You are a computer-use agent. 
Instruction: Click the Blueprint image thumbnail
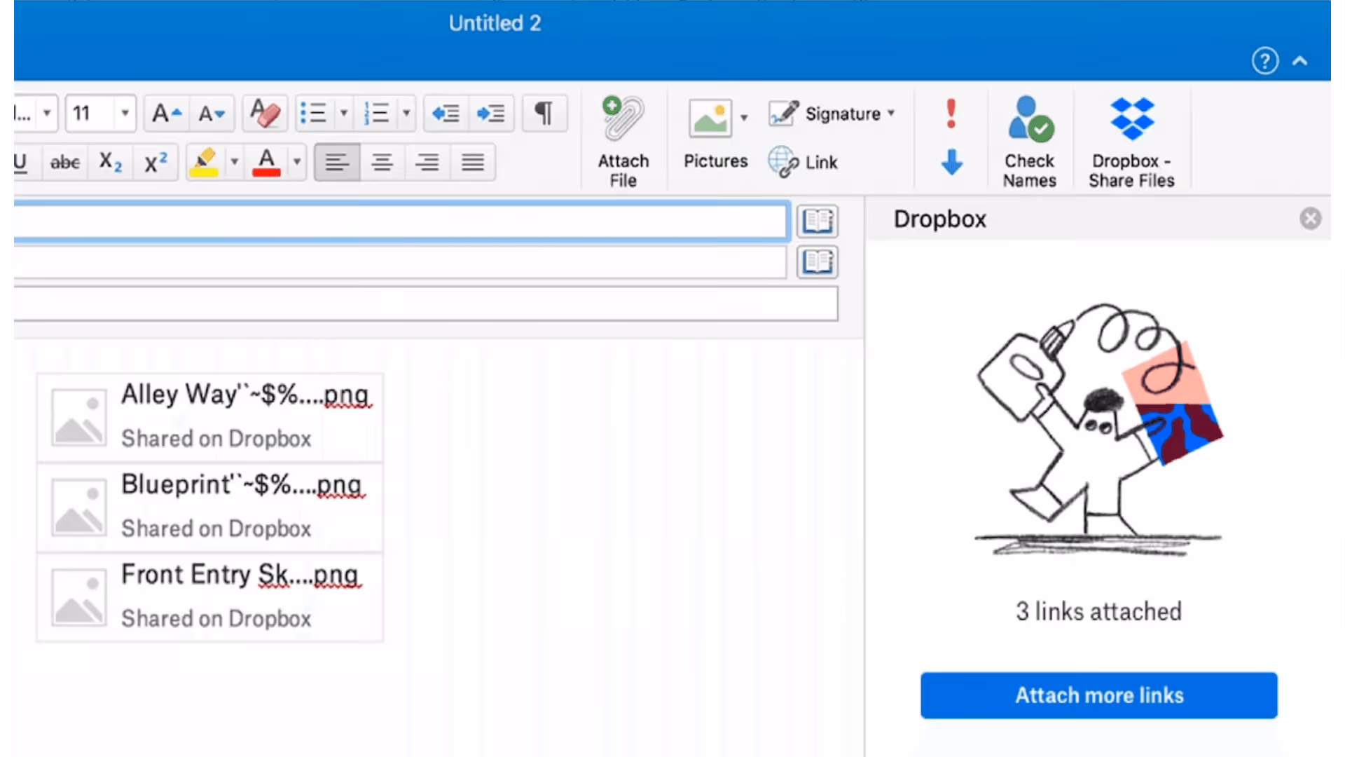click(x=78, y=507)
